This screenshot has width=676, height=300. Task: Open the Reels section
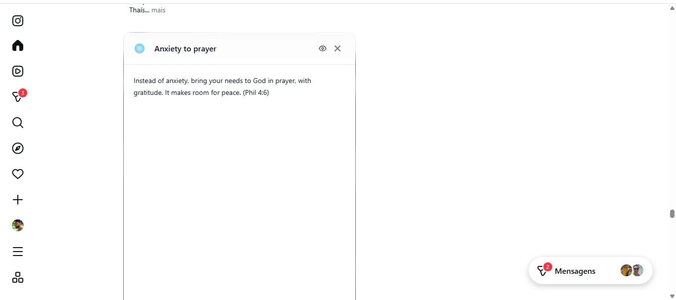pos(18,71)
